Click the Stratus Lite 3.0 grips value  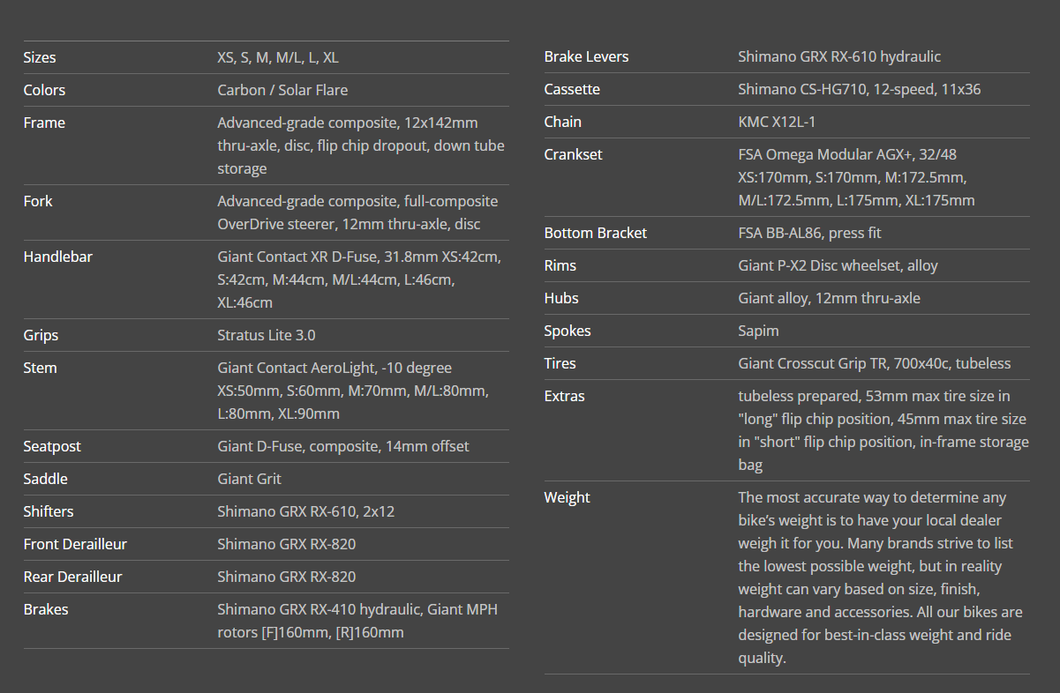(267, 335)
